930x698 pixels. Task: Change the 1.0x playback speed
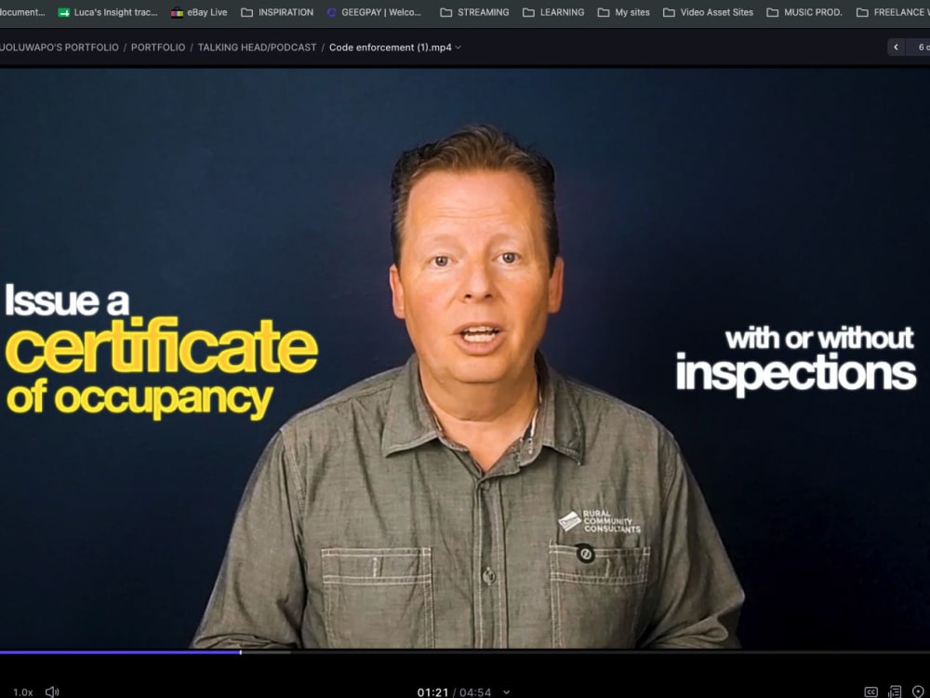pyautogui.click(x=23, y=692)
